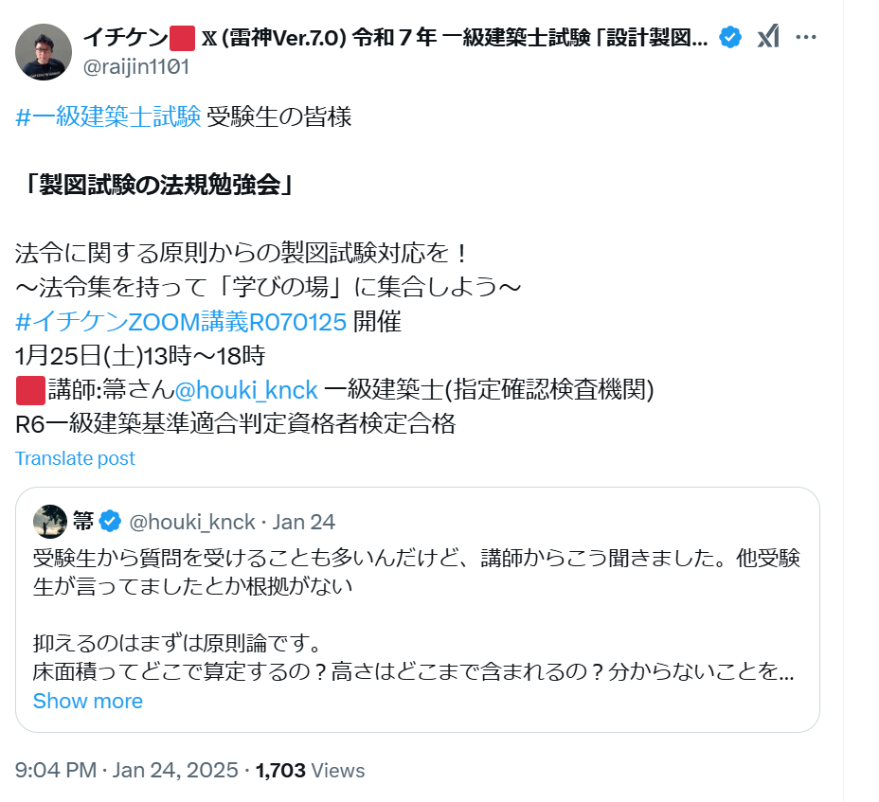Open the quoted author 箒's avatar

point(50,522)
